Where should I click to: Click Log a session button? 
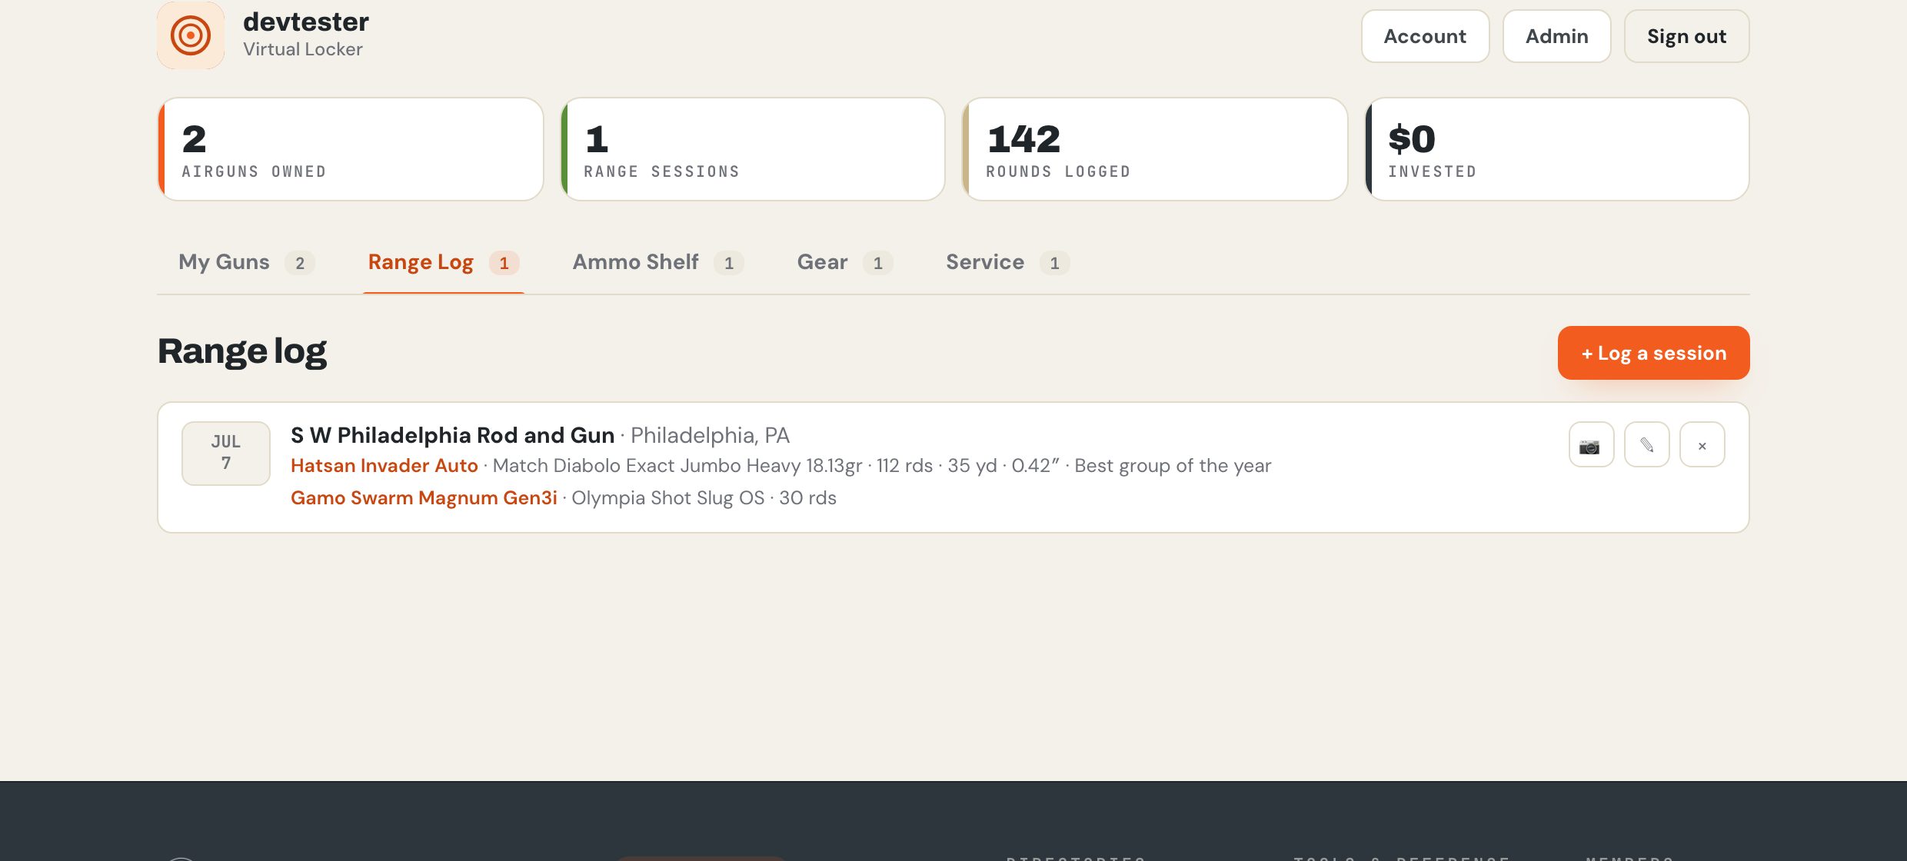pyautogui.click(x=1653, y=353)
